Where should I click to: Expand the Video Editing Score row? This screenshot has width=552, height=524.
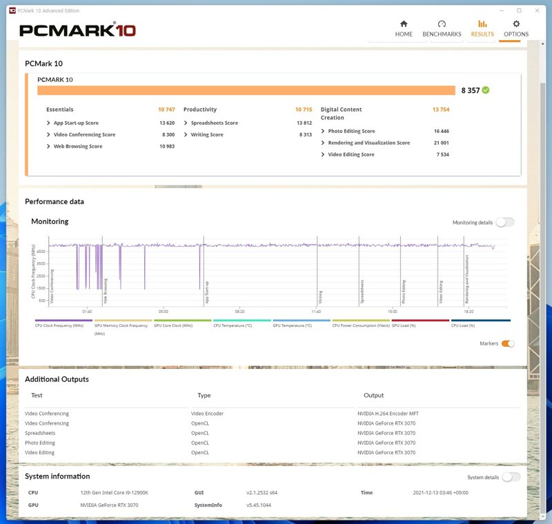[x=323, y=154]
